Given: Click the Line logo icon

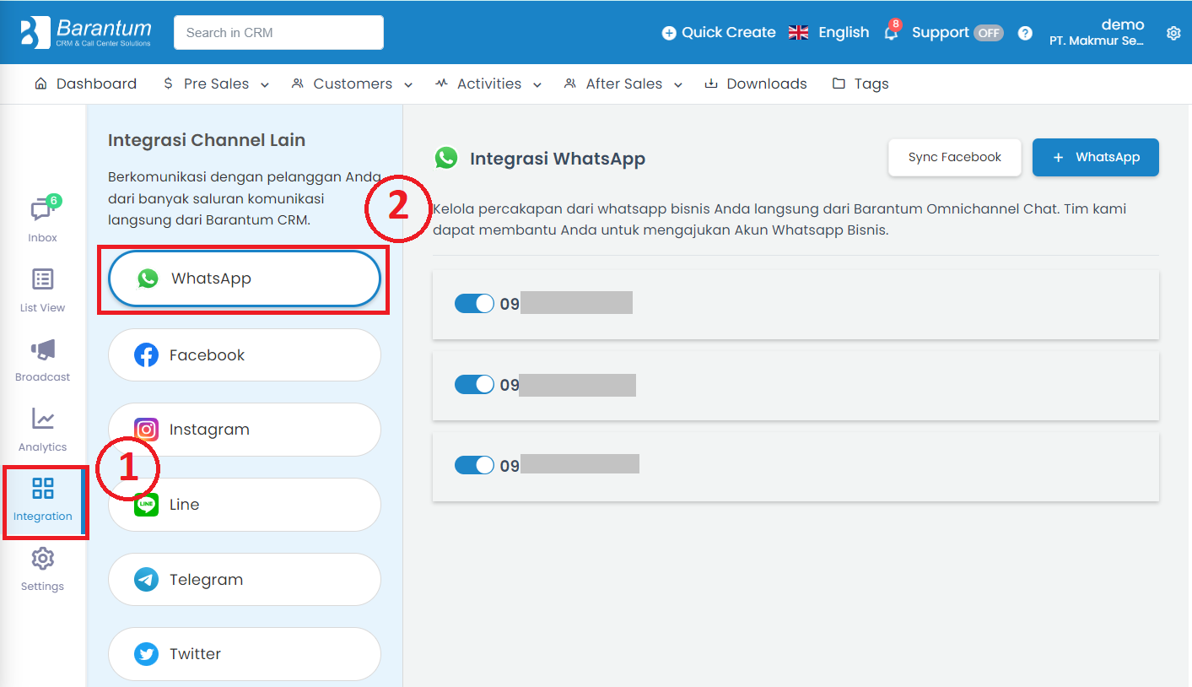Looking at the screenshot, I should click(x=146, y=505).
